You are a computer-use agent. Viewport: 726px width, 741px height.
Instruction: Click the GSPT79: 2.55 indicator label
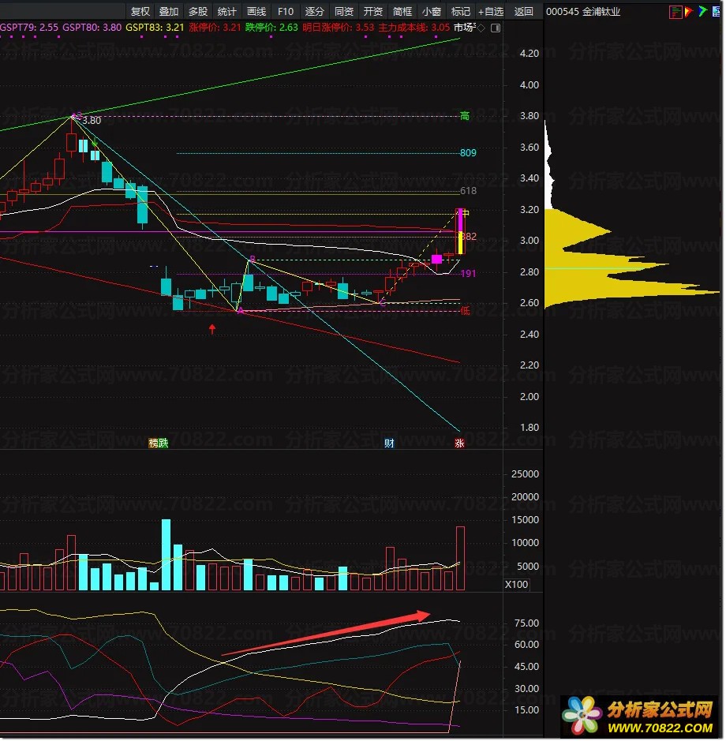(x=29, y=28)
